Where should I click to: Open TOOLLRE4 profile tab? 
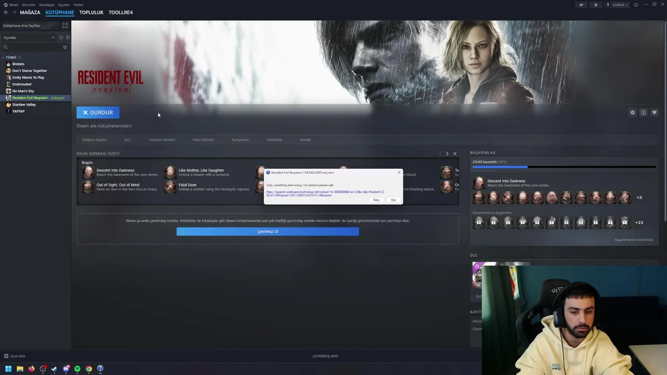121,12
